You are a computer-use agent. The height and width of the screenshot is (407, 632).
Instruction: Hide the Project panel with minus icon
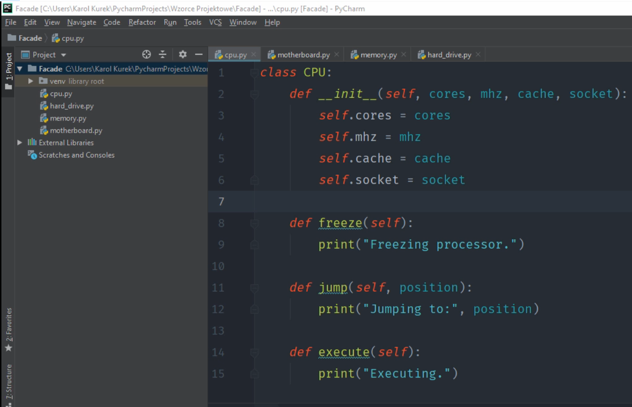pos(198,54)
